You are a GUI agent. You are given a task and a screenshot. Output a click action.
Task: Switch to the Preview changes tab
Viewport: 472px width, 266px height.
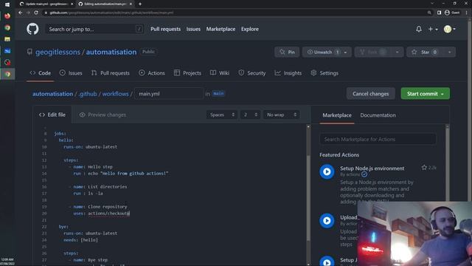click(103, 115)
